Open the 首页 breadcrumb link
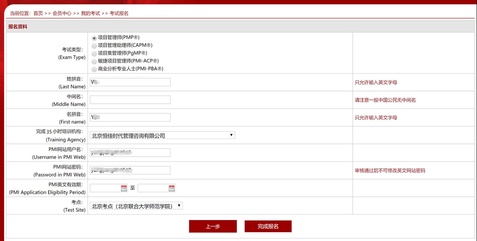This screenshot has width=477, height=241. 38,13
